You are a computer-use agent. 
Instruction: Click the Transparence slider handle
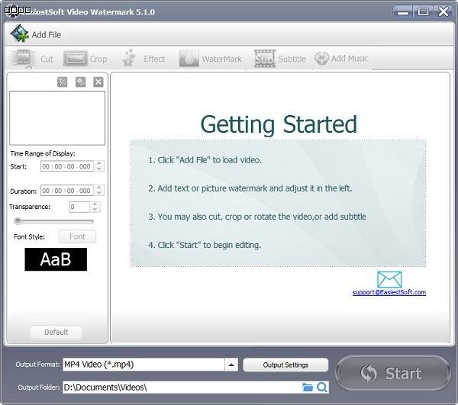click(x=18, y=221)
